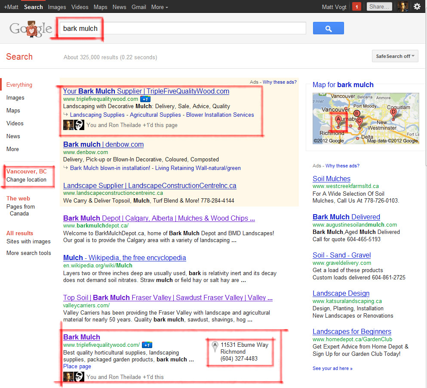Select Videos in the top navigation bar
427x388 pixels.
[x=80, y=7]
